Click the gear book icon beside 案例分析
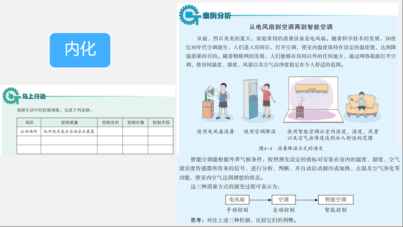 pyautogui.click(x=189, y=16)
